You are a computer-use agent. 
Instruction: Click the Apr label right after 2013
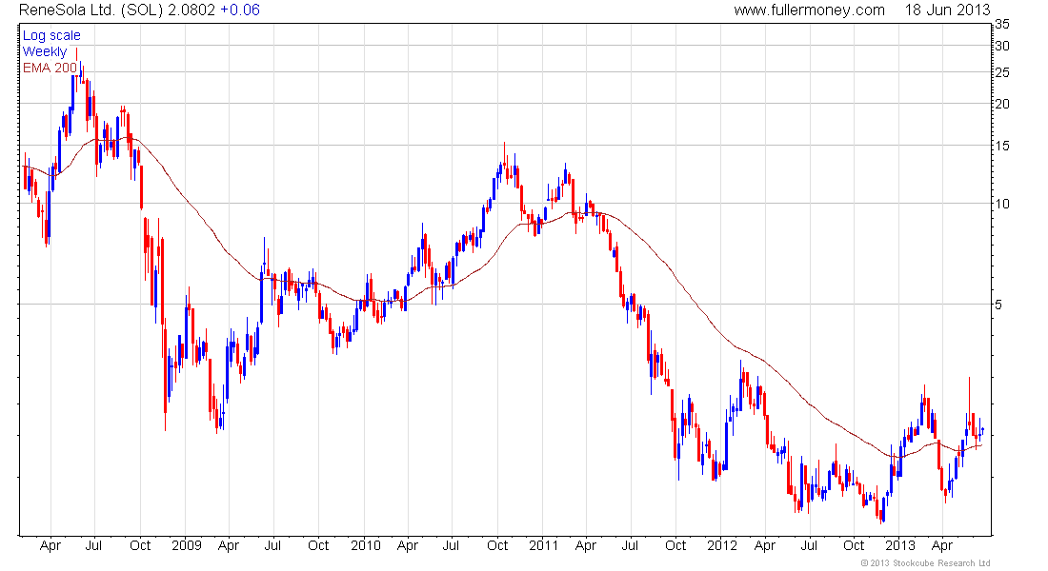(941, 545)
